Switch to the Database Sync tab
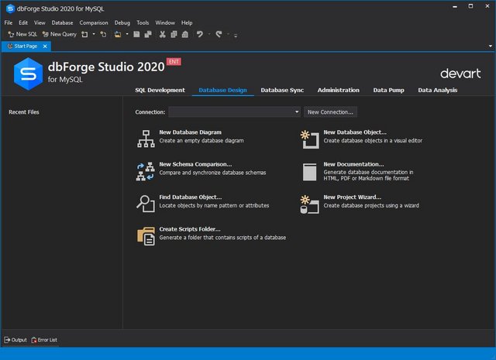496x360 pixels. click(282, 90)
